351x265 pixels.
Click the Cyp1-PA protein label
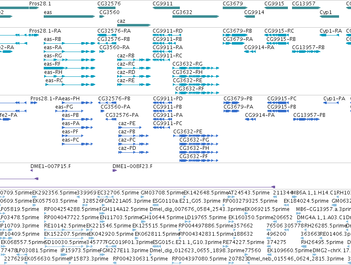[x=334, y=99]
